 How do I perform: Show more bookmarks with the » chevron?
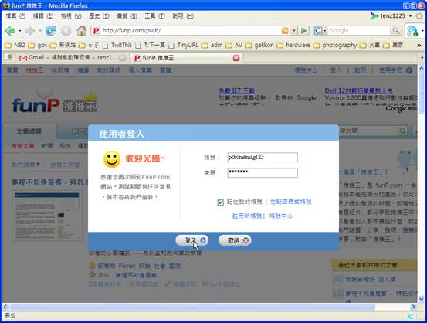[419, 46]
